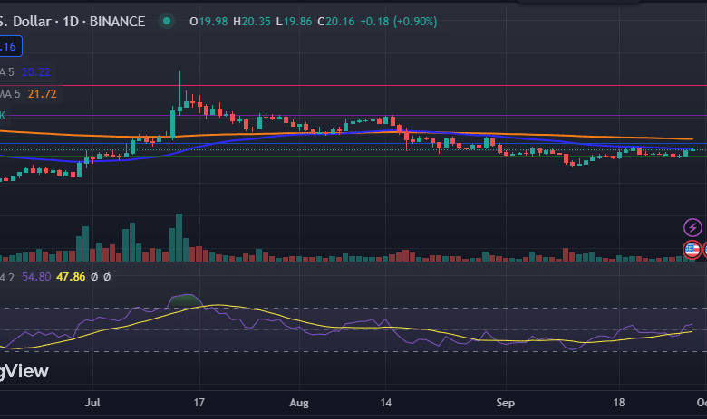Click the yellow 47.86 RSI average value
This screenshot has height=419, width=707.
71,276
